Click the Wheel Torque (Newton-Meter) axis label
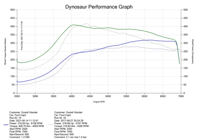This screenshot has height=140, width=198. [x=5, y=52]
